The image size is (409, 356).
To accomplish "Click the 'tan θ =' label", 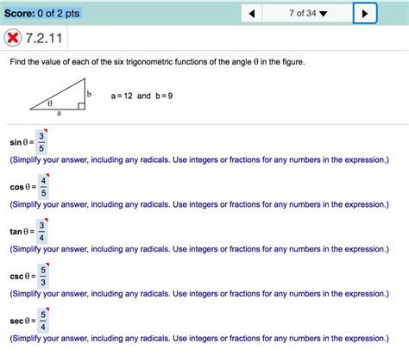I will point(22,232).
